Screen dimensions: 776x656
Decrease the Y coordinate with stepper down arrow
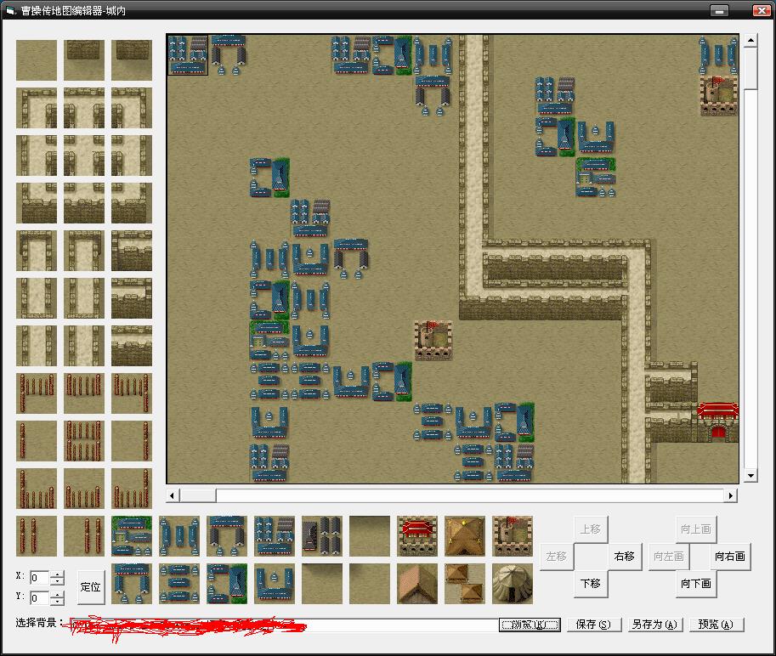(58, 602)
